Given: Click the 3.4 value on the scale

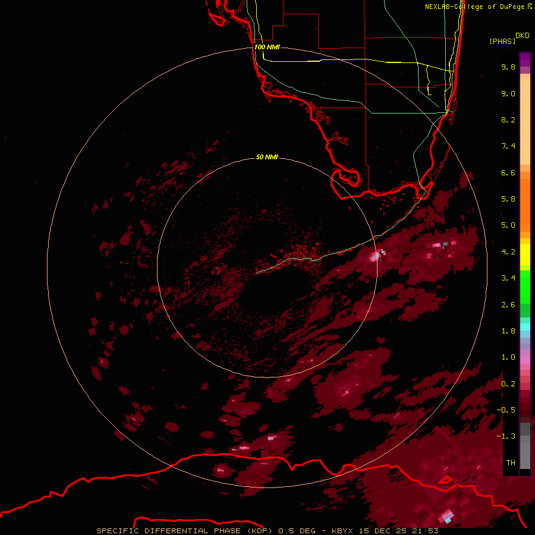Looking at the screenshot, I should coord(508,278).
